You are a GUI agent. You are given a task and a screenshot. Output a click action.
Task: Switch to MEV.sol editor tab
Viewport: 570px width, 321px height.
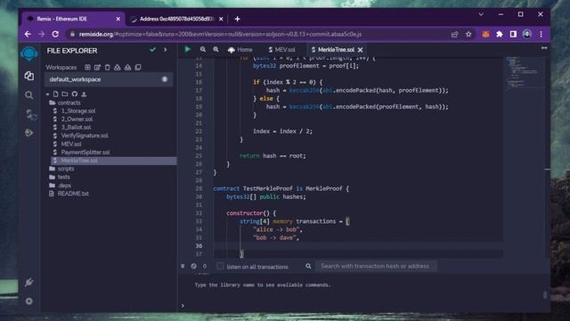(281, 50)
